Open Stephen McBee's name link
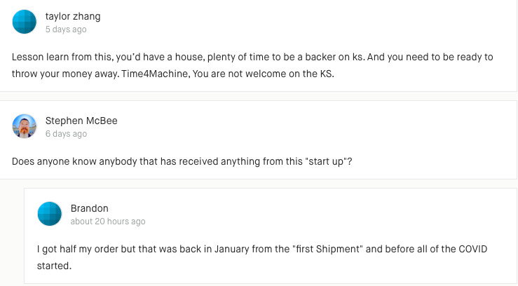The width and height of the screenshot is (518, 286). pos(81,121)
